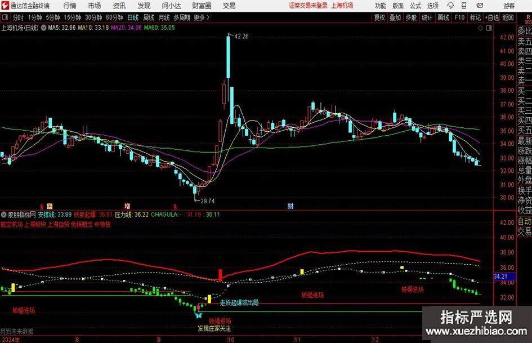Open F10 company info
The width and height of the screenshot is (532, 343).
[459, 17]
